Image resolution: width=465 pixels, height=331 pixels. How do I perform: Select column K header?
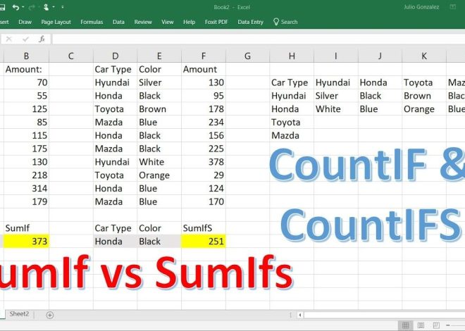click(x=424, y=56)
